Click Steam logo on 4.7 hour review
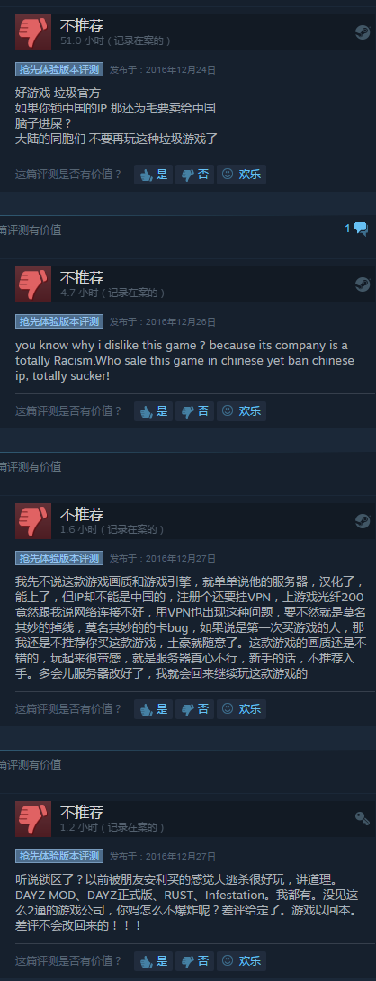Screen dimensions: 376x981 click(x=363, y=284)
